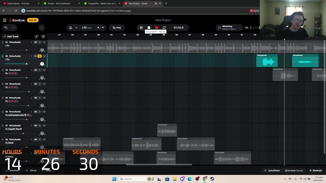The width and height of the screenshot is (326, 183).
Task: Solo track 05 Voice/Audio
Action: pos(39,98)
